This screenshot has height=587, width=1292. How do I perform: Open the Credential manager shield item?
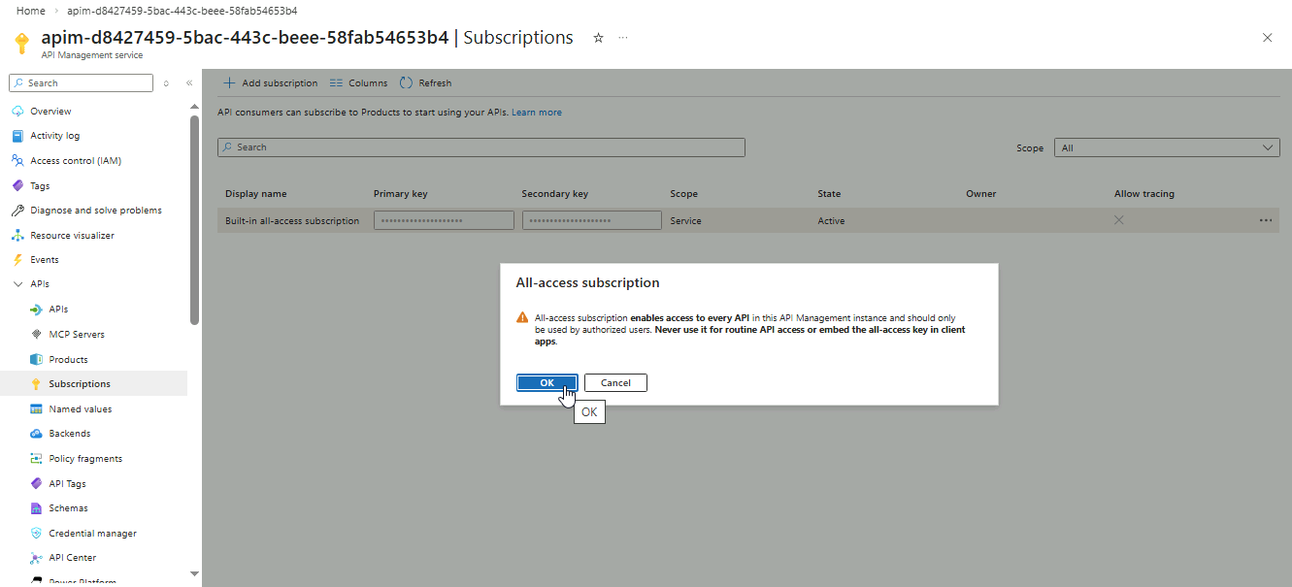pyautogui.click(x=92, y=534)
